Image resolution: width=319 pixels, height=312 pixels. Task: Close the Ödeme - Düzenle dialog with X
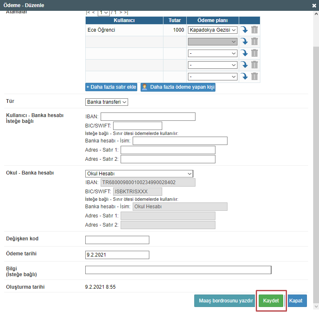(x=314, y=5)
